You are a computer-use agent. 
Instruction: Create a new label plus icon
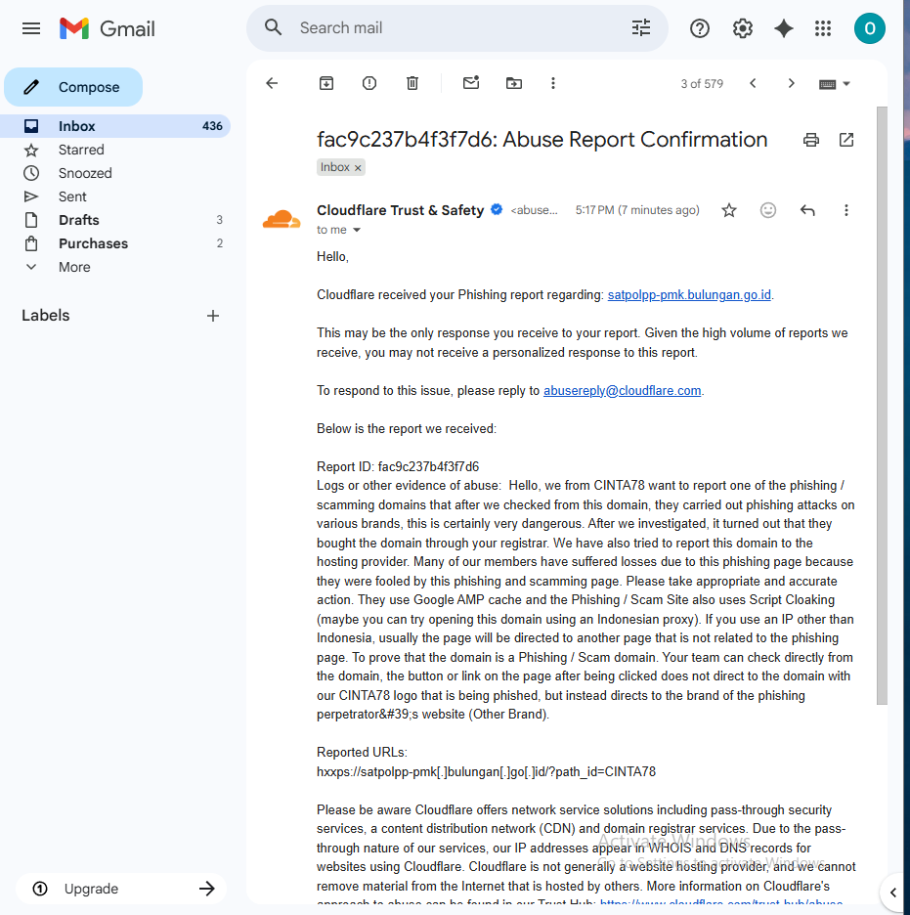(x=213, y=316)
